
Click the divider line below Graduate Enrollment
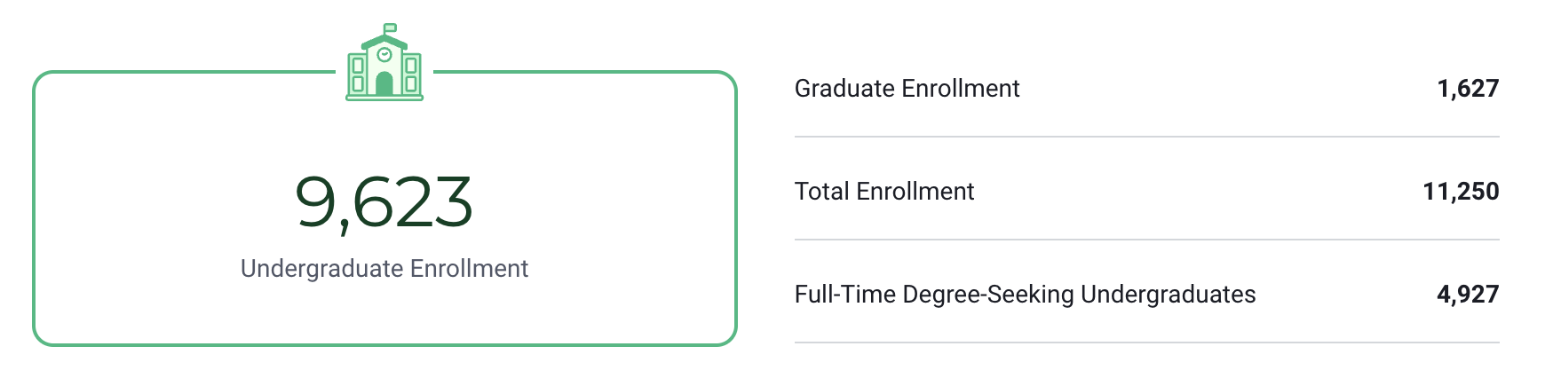pyautogui.click(x=1146, y=137)
